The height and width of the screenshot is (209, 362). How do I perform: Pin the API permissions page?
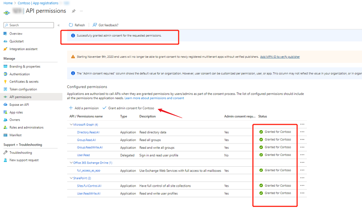point(74,11)
